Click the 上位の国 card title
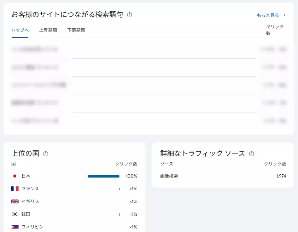This screenshot has height=232, width=298. click(25, 153)
